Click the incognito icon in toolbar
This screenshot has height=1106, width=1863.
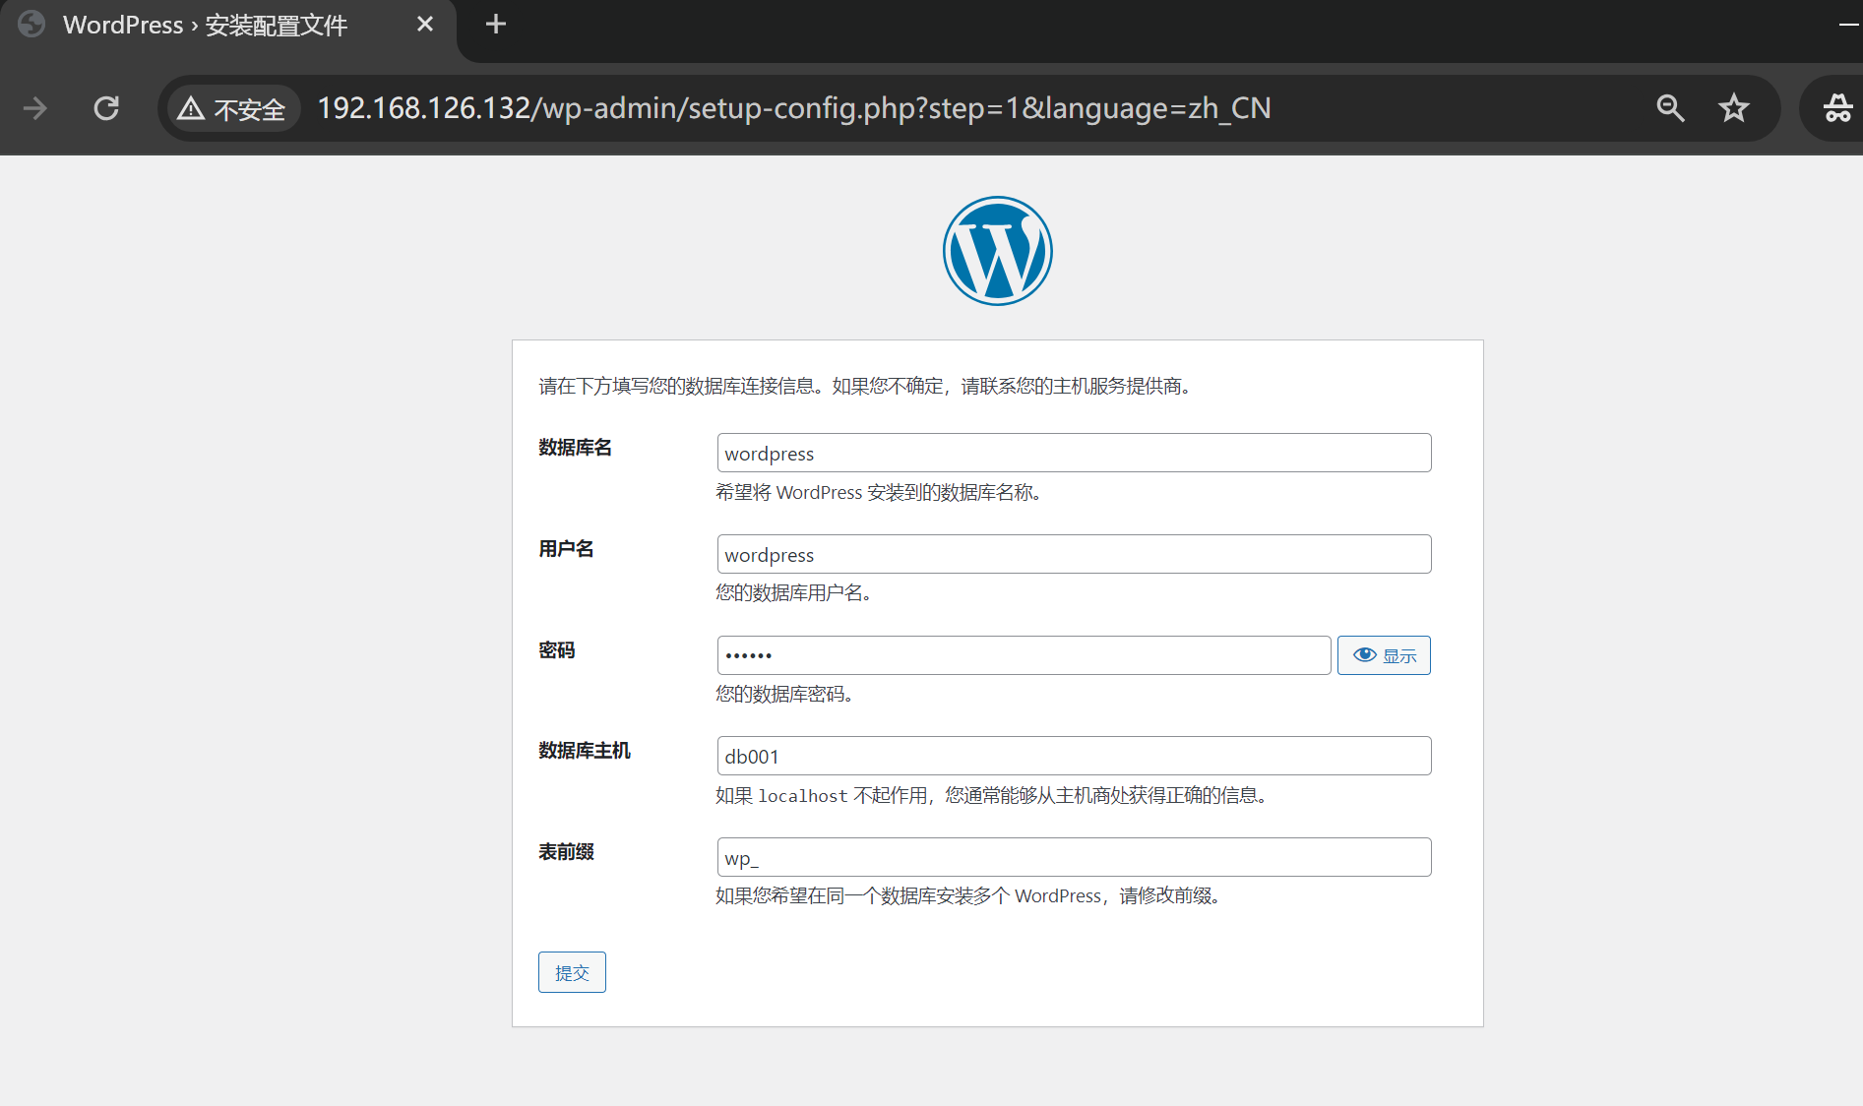coord(1837,108)
